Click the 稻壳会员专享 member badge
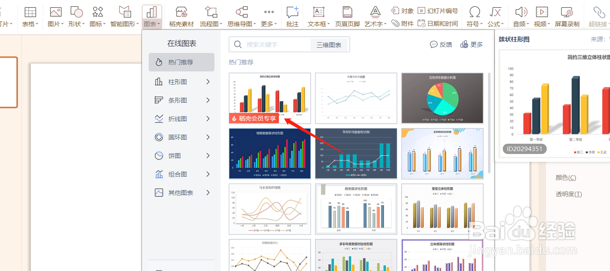The width and height of the screenshot is (610, 271). (x=254, y=118)
